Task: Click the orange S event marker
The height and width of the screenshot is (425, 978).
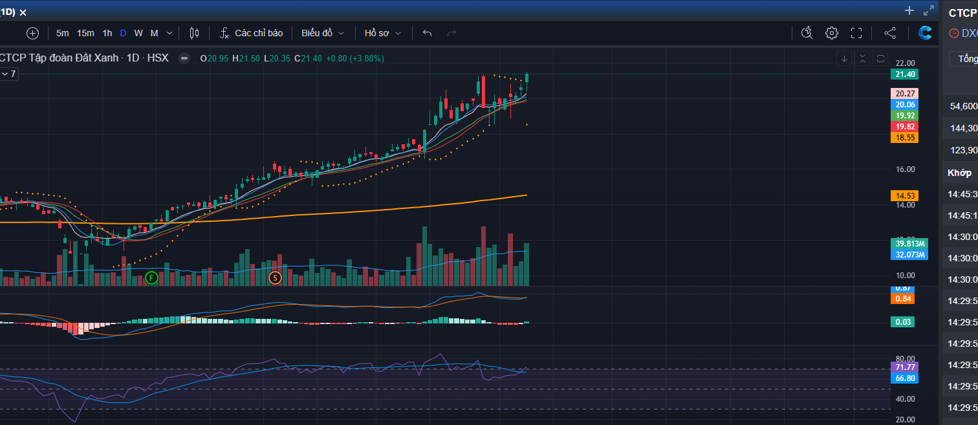Action: 275,278
